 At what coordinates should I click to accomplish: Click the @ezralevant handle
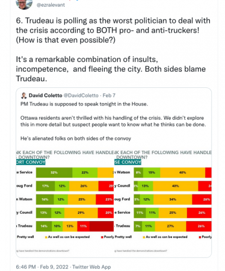pos(51,5)
